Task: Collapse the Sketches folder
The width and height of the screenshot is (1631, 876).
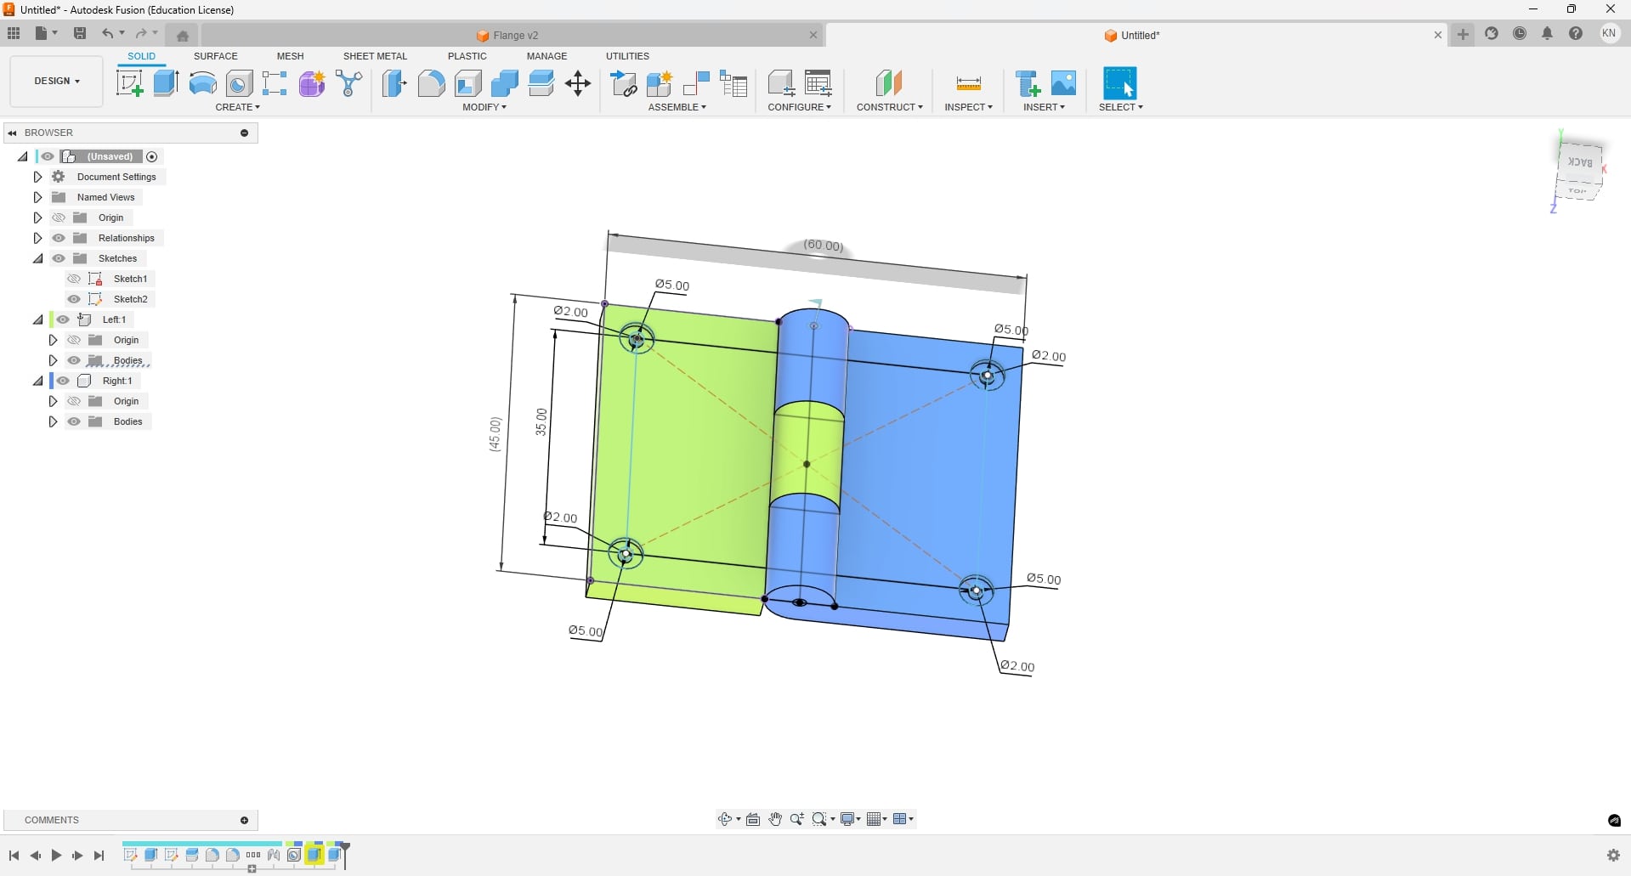Action: point(37,258)
